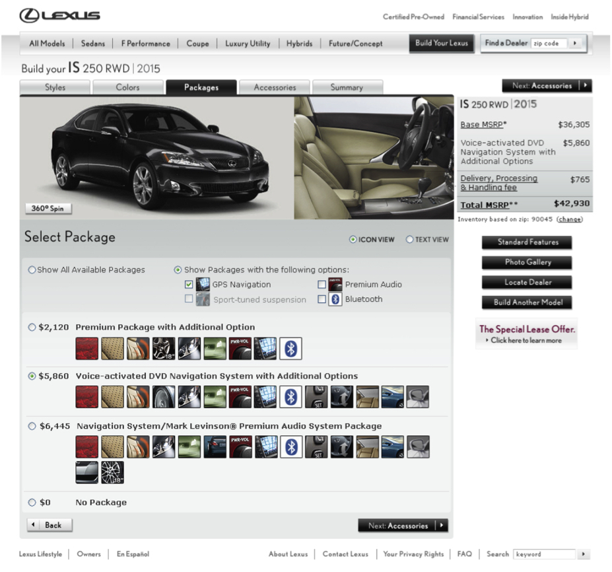
Task: Check the Premium Audio checkbox
Action: point(322,284)
